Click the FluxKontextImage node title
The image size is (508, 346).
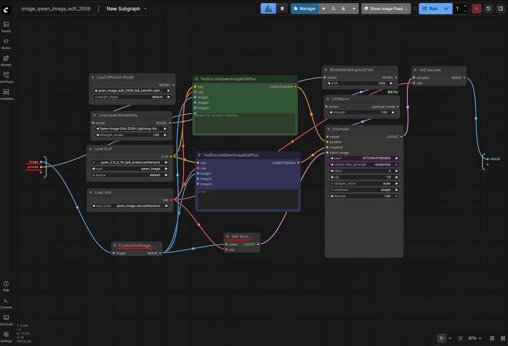pos(135,246)
